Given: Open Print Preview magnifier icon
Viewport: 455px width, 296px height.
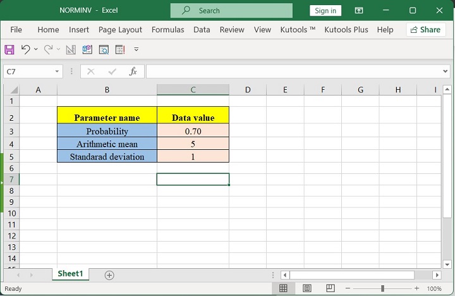Looking at the screenshot, I should (x=104, y=49).
